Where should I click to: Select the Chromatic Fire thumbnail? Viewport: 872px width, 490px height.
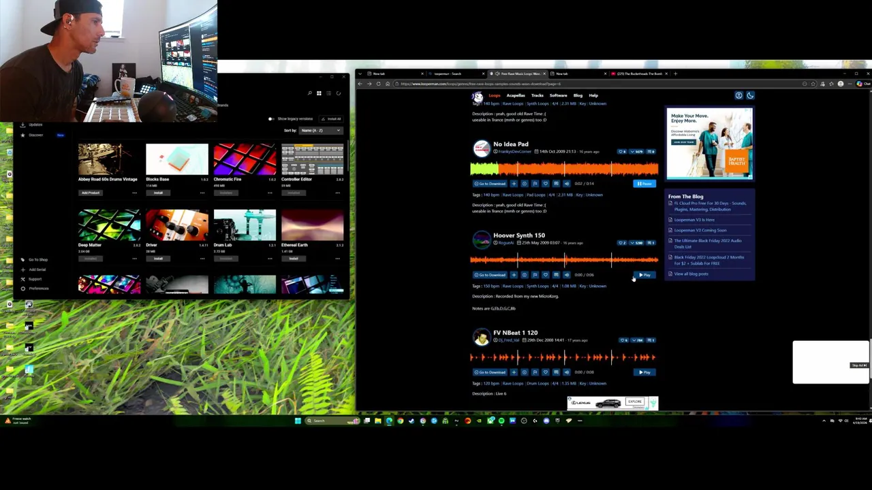click(245, 159)
